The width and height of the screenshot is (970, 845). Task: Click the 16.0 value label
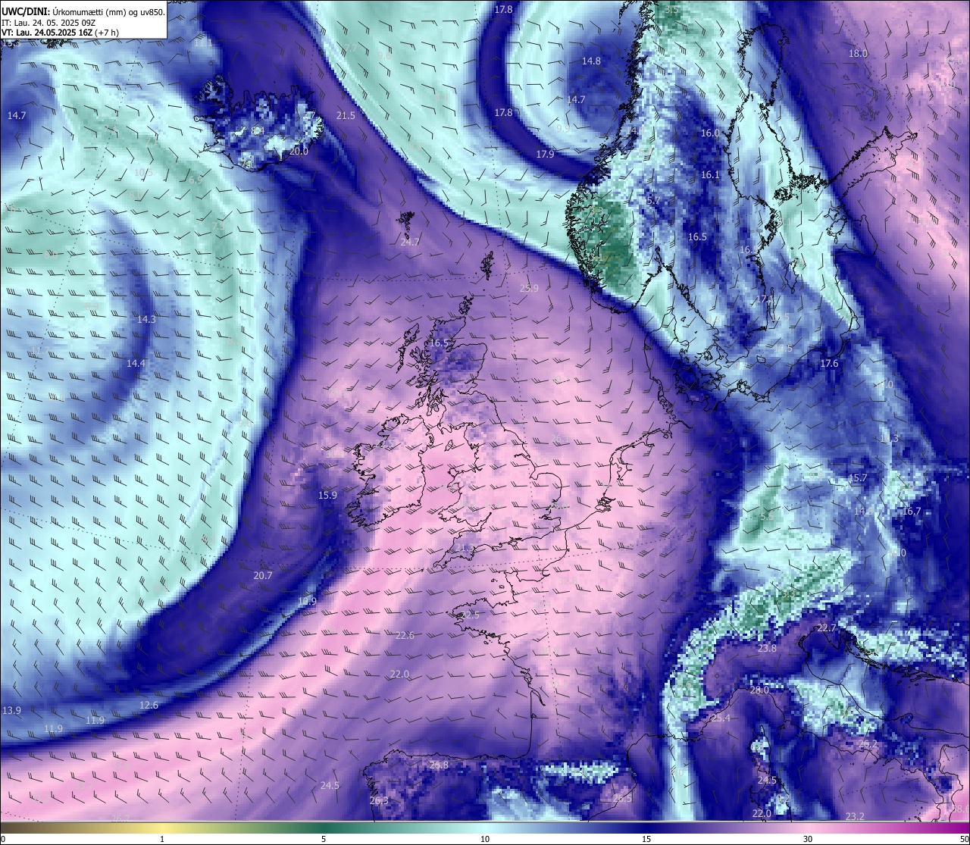coord(710,133)
